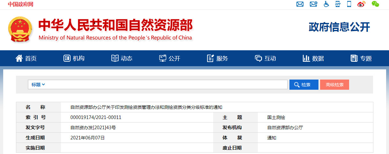This screenshot has height=154, width=389.
Task: Click the 体裁 label cell
Action: pos(236,138)
